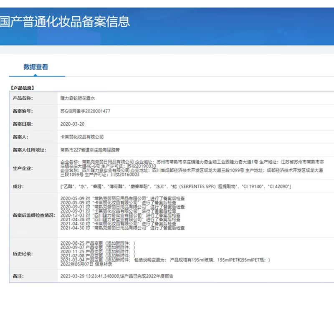Open the 数据查看 tab
Image resolution: width=334 pixels, height=334 pixels.
pyautogui.click(x=36, y=67)
